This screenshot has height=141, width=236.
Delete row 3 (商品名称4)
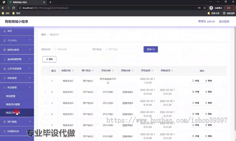pyautogui.click(x=209, y=103)
